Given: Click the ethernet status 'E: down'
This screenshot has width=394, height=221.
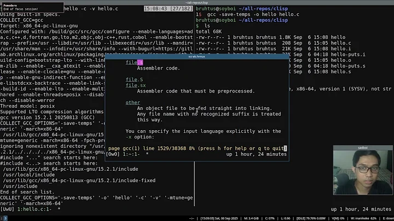Looking at the screenshot, I should pyautogui.click(x=388, y=218).
